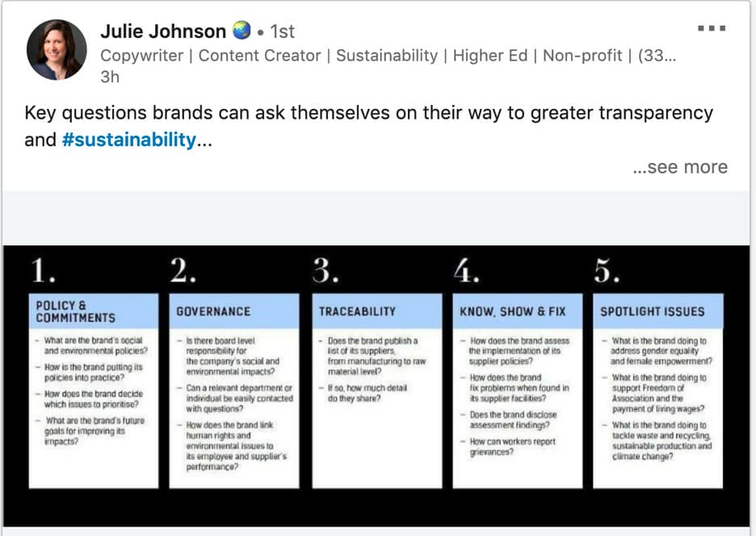Expand post text with see more

[680, 167]
